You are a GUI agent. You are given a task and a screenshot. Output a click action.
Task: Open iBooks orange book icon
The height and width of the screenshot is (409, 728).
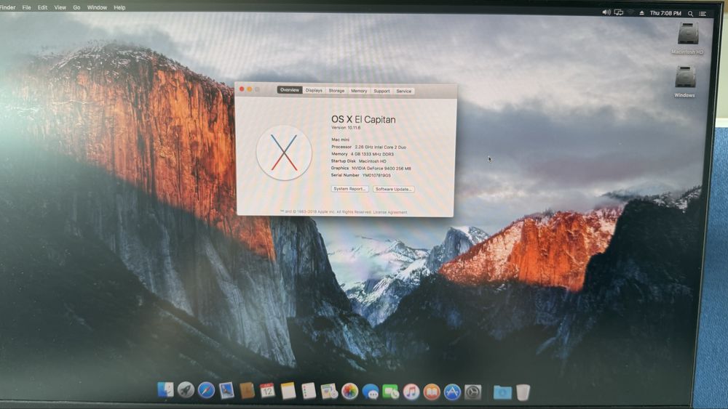(x=431, y=392)
